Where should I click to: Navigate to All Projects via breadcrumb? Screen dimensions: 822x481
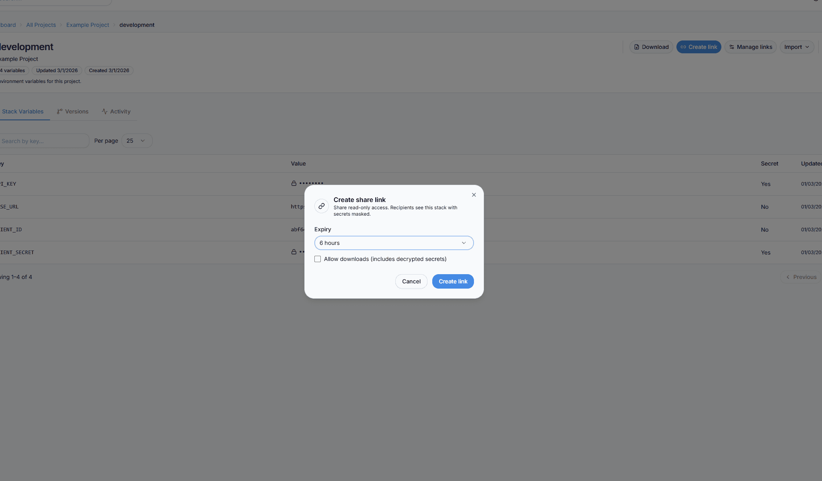click(41, 24)
